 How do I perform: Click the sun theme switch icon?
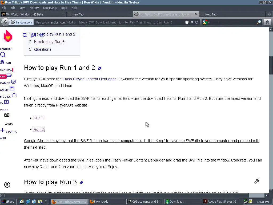click(x=42, y=35)
